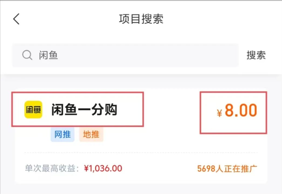Select the typed 闲鱼 query text
Viewport: 282px width, 194px height.
point(48,55)
